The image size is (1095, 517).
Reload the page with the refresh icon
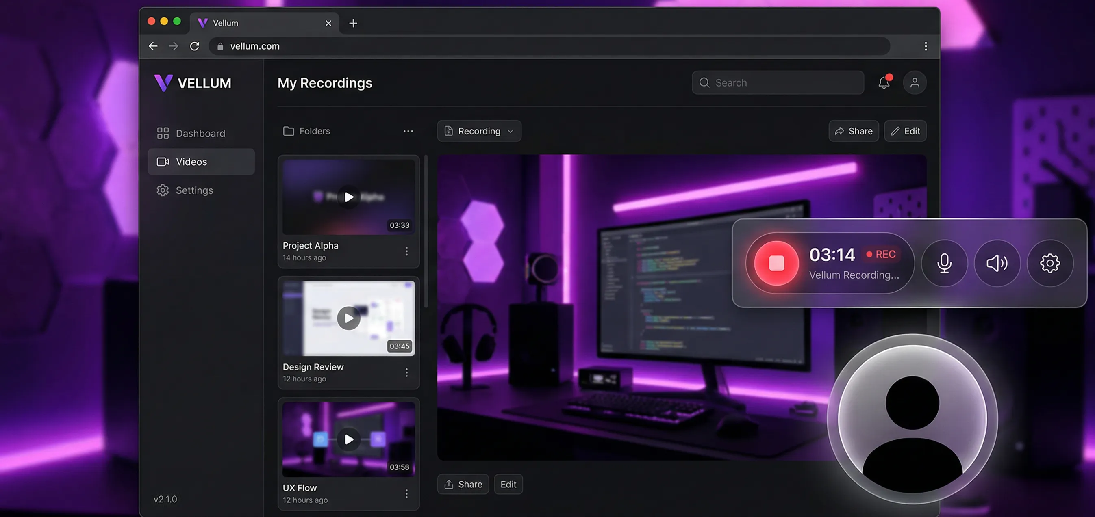[195, 46]
